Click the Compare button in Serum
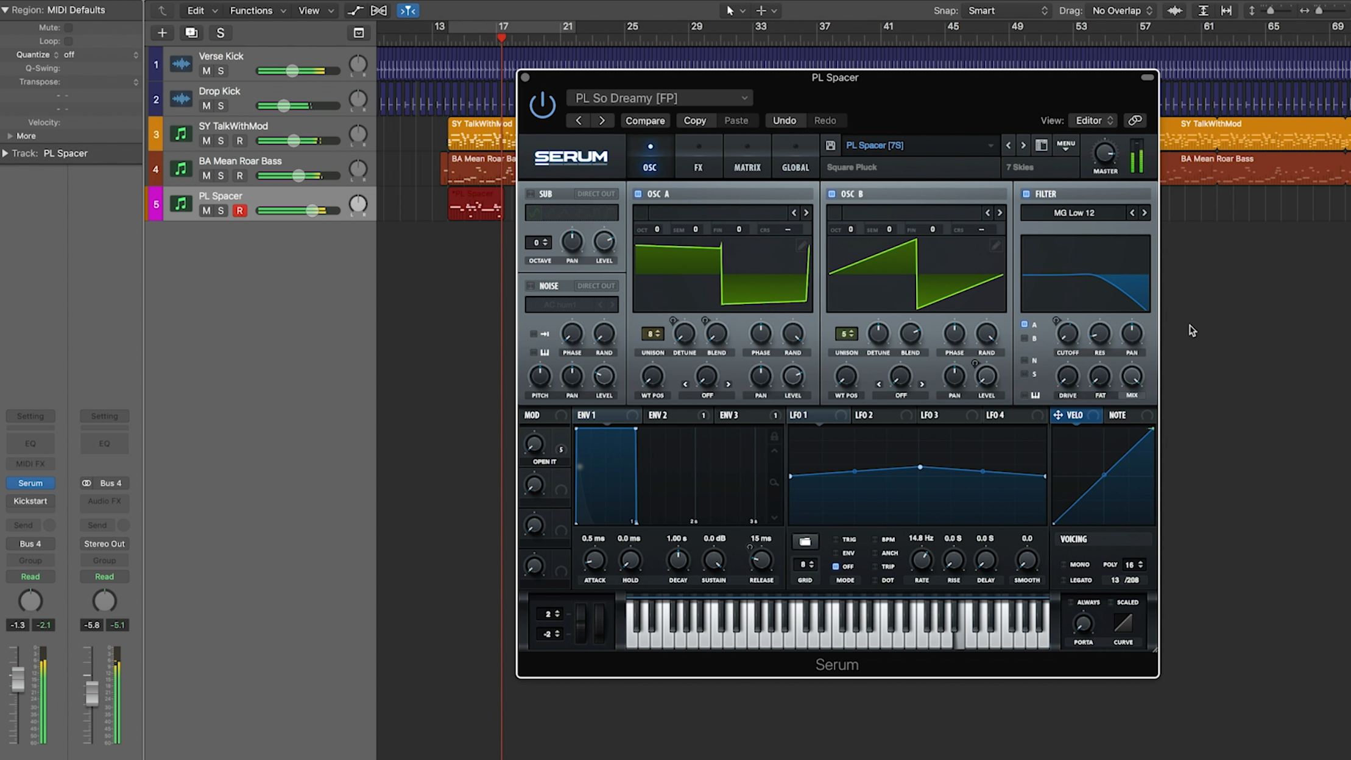Viewport: 1351px width, 760px height. 644,120
